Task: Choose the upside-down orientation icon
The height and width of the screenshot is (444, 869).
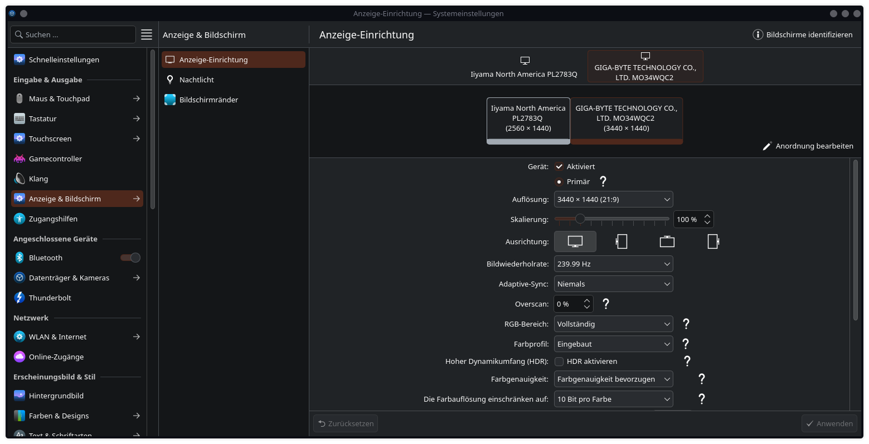Action: (x=667, y=241)
